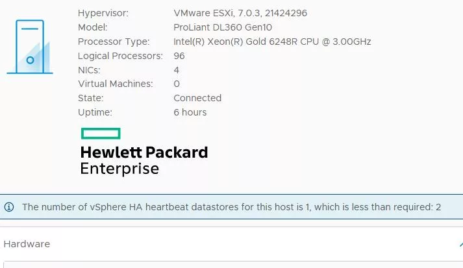The width and height of the screenshot is (463, 268).
Task: Click the host server tower icon
Action: 30,47
